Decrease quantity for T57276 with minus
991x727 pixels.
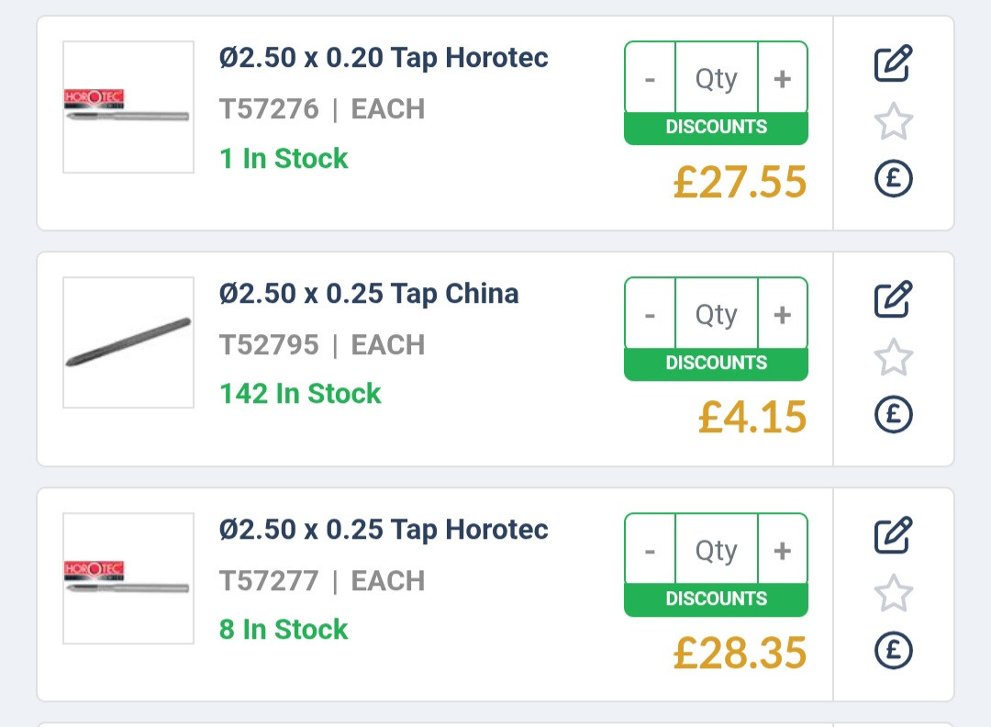click(651, 78)
